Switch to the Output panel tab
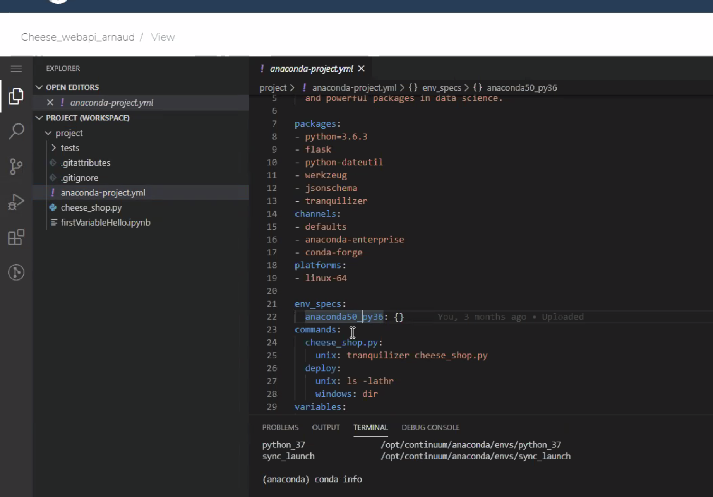 pyautogui.click(x=326, y=427)
